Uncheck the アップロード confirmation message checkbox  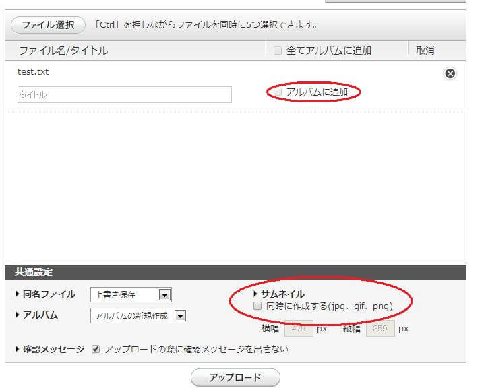click(x=96, y=349)
